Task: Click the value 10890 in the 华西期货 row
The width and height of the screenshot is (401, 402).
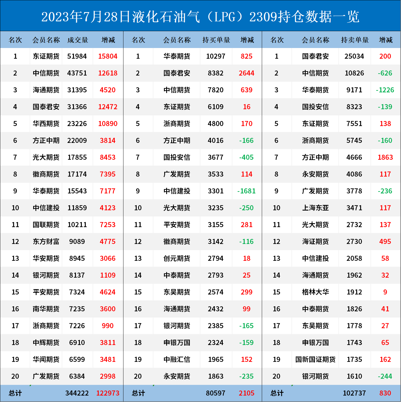Action: pos(108,124)
